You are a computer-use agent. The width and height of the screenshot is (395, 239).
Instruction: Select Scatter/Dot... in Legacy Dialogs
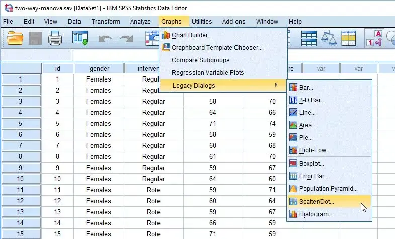point(329,201)
